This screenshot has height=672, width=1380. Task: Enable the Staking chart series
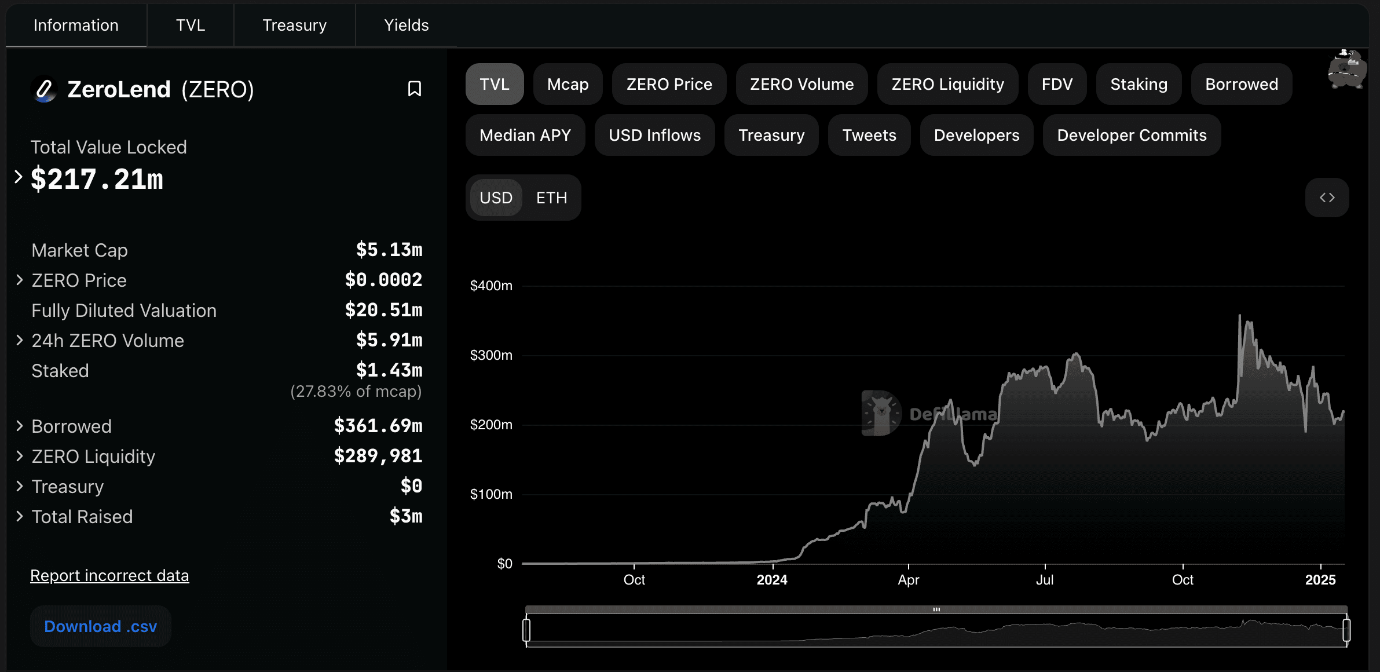pyautogui.click(x=1139, y=84)
